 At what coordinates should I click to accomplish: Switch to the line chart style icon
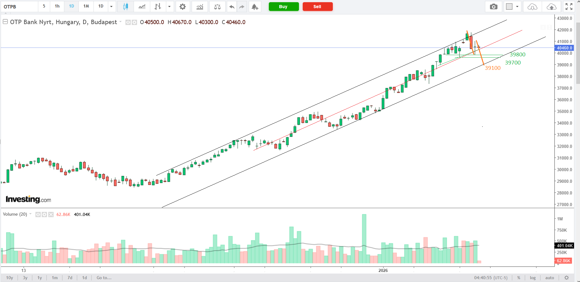(x=142, y=7)
